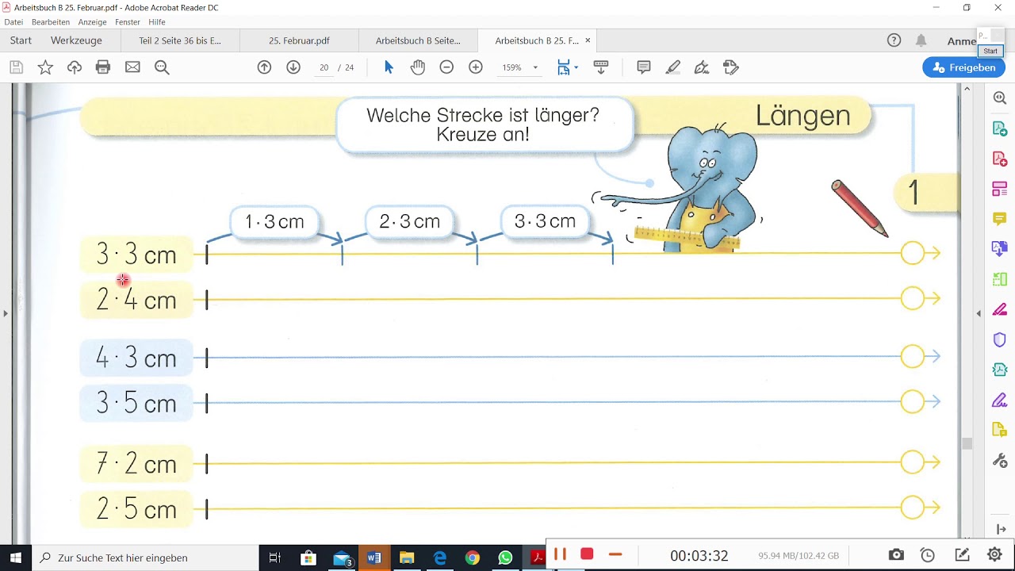This screenshot has width=1015, height=571.
Task: Click the Print icon
Action: pos(103,67)
